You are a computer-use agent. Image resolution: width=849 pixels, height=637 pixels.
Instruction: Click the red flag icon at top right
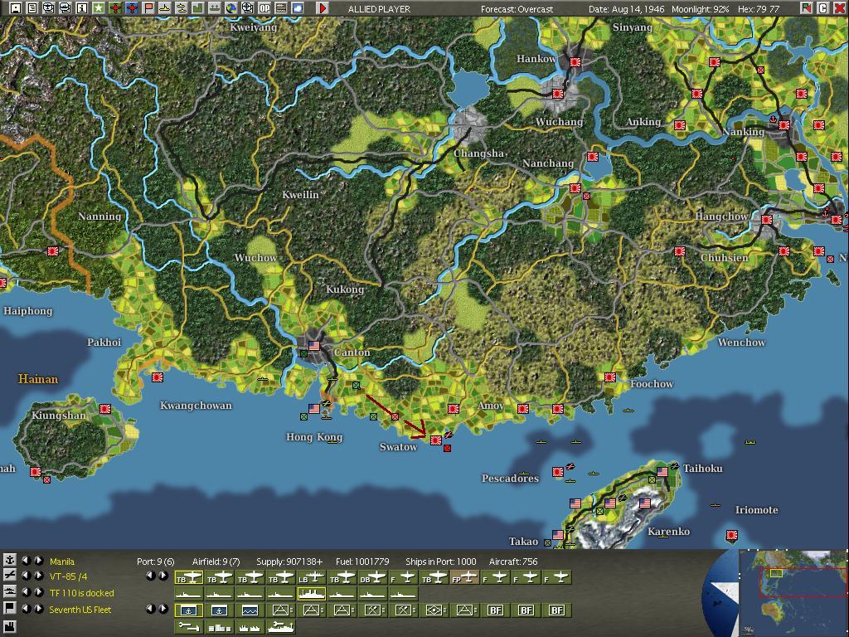(x=806, y=8)
